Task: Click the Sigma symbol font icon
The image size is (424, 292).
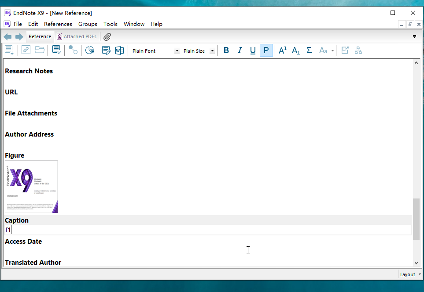Action: pyautogui.click(x=309, y=50)
